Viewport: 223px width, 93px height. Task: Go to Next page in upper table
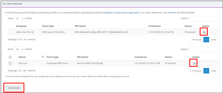(214, 40)
